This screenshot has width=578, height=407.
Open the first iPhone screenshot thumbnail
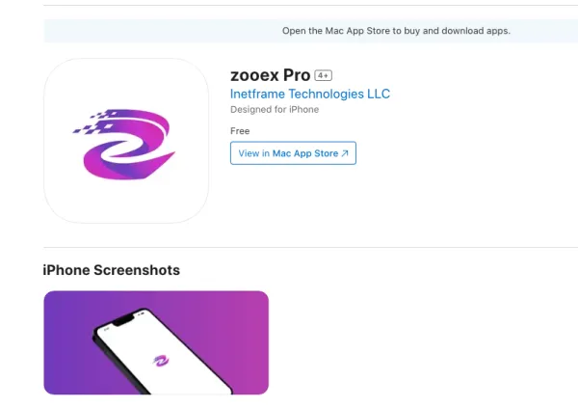click(x=156, y=342)
